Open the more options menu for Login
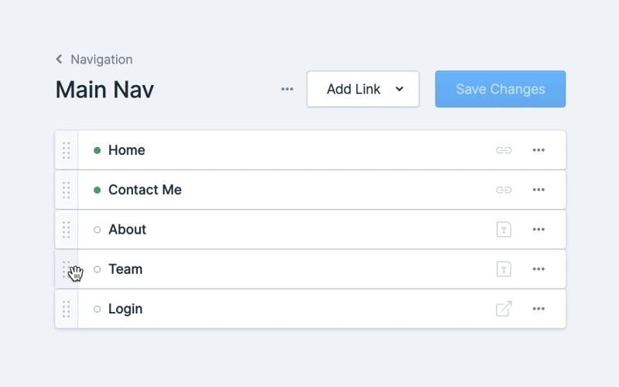This screenshot has width=619, height=387. point(539,309)
